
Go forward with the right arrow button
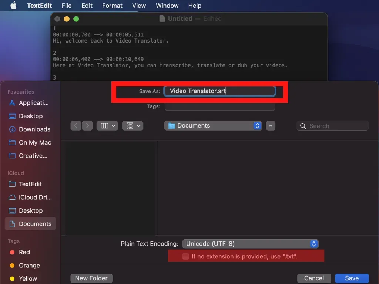pyautogui.click(x=87, y=126)
